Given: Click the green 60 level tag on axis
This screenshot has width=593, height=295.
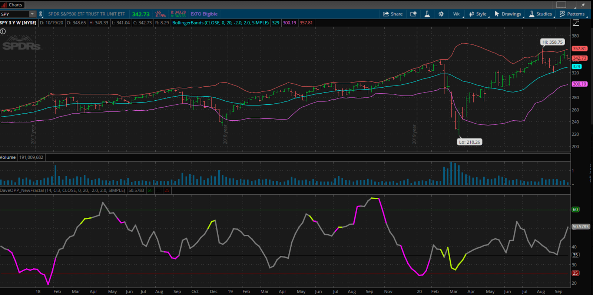Looking at the screenshot, I should (575, 209).
